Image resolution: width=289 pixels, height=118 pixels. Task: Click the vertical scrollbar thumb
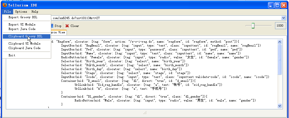point(279,59)
